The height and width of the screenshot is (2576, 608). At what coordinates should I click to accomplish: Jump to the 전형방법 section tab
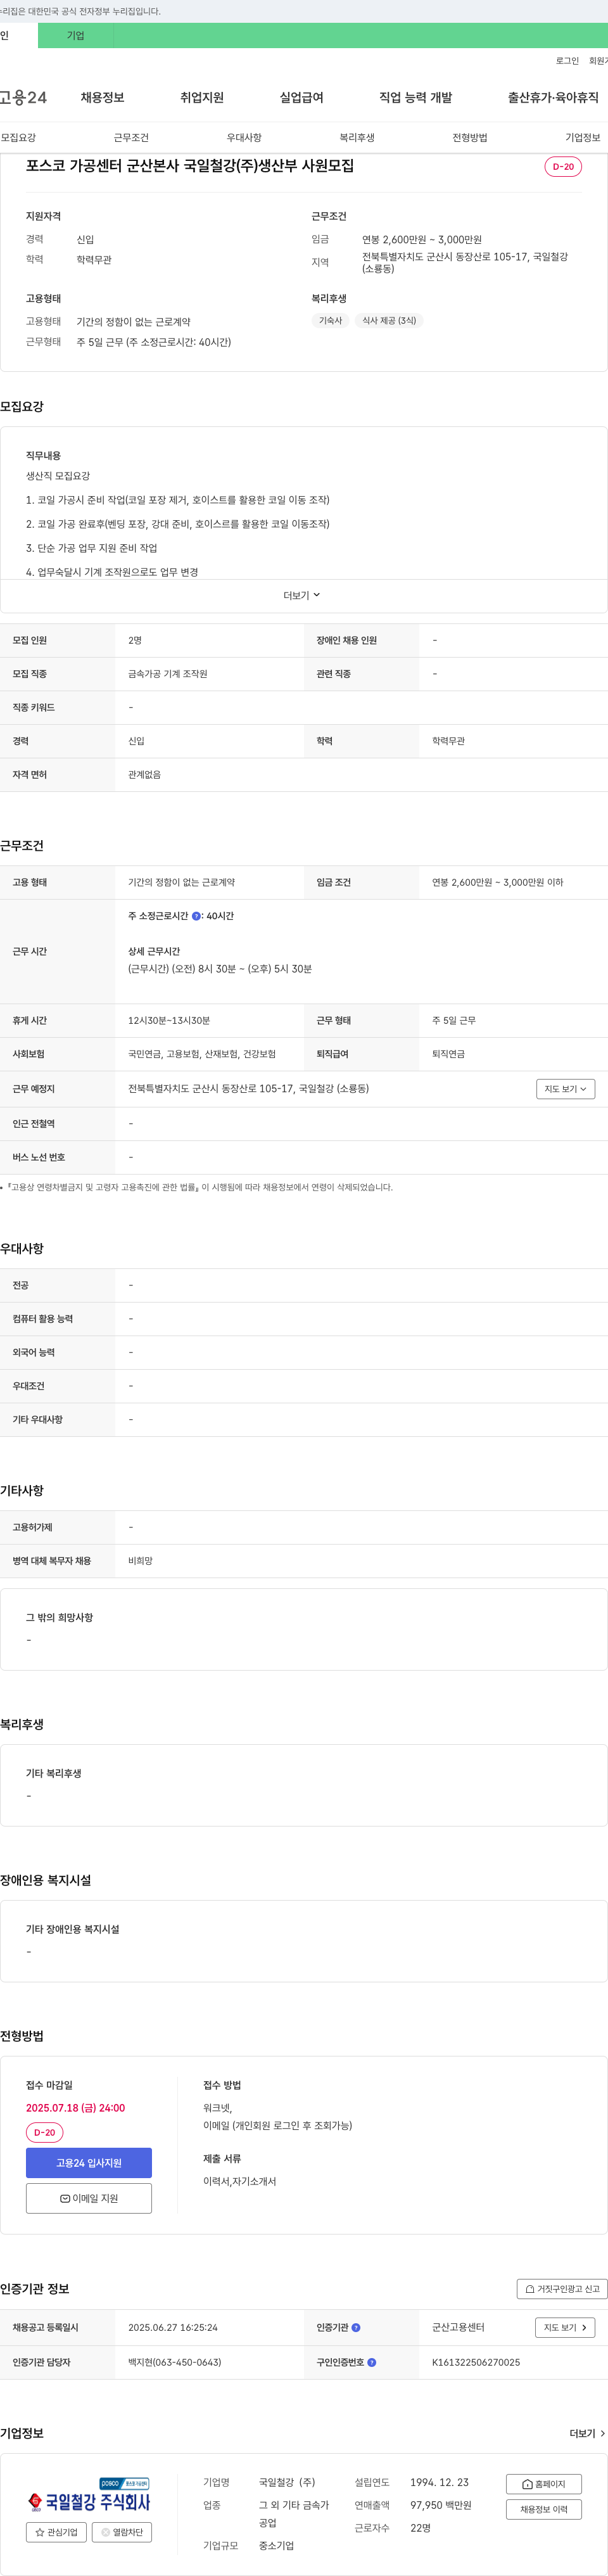470,138
